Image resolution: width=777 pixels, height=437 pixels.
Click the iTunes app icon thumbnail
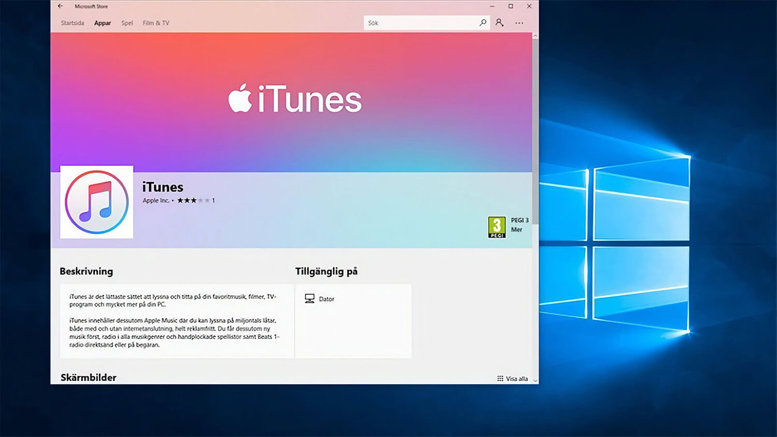97,202
